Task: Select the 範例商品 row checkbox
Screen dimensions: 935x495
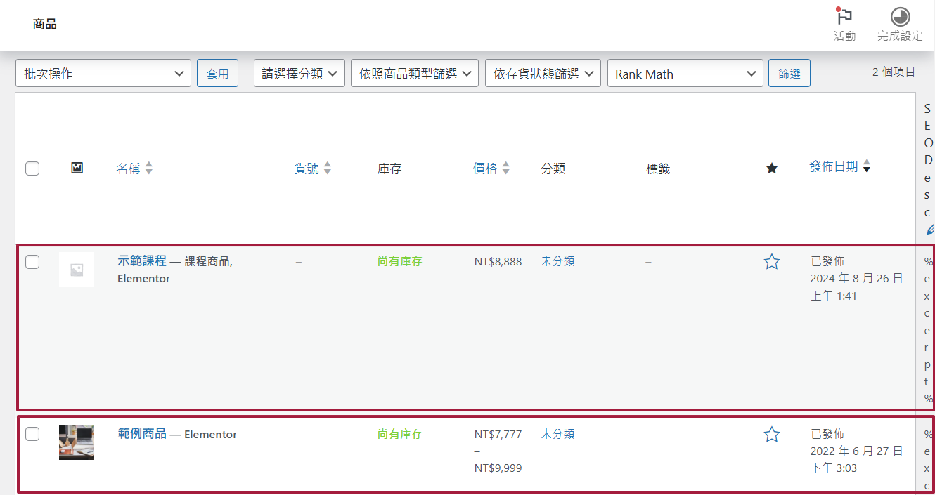Action: coord(32,434)
